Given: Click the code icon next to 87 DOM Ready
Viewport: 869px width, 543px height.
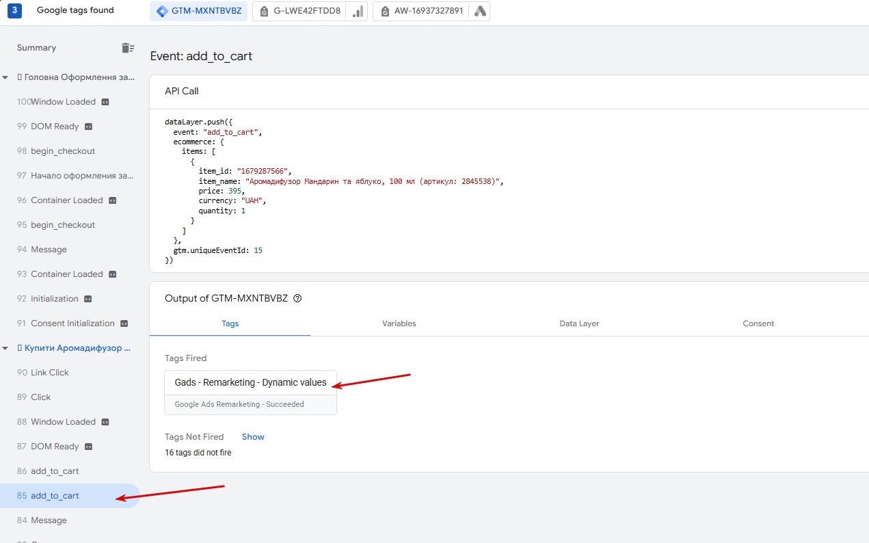Looking at the screenshot, I should tap(88, 447).
